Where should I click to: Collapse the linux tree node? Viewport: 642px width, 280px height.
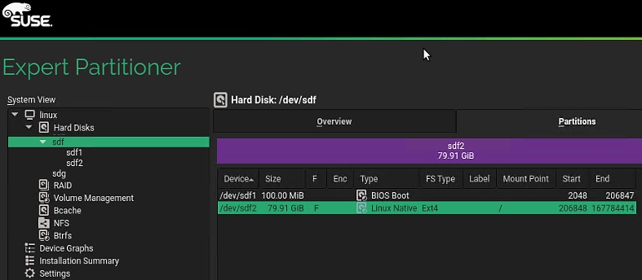tap(15, 115)
